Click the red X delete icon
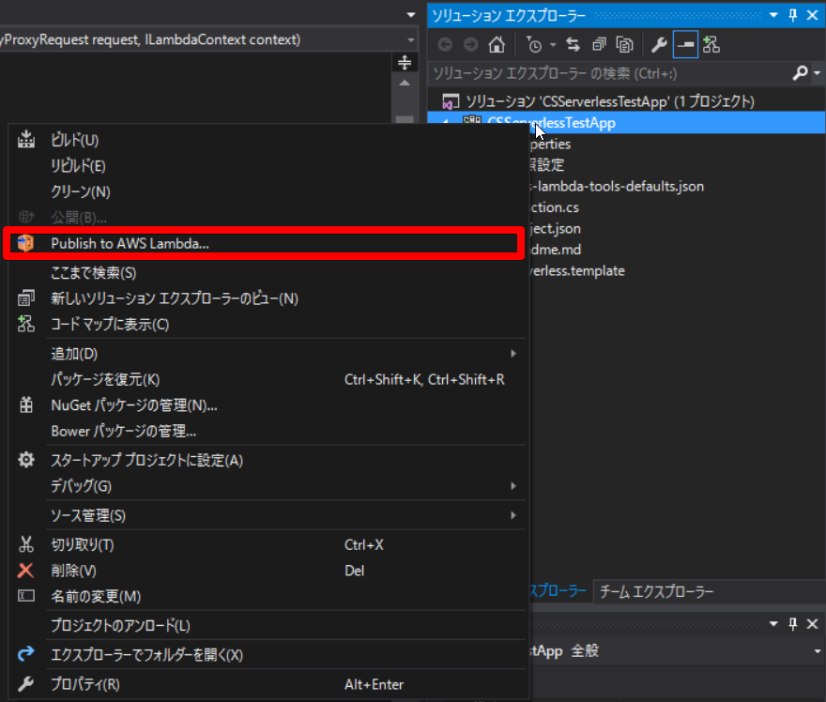 point(25,571)
